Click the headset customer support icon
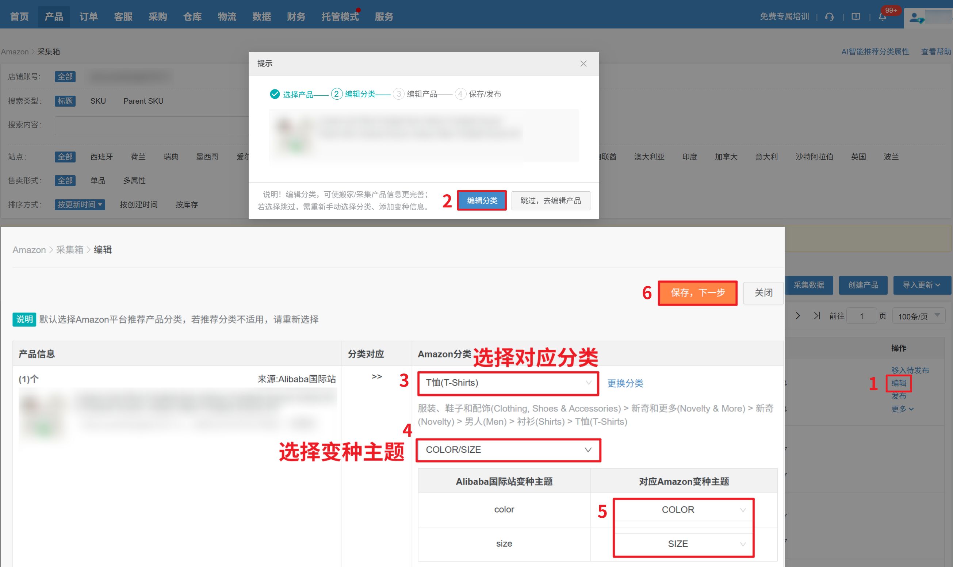Image resolution: width=953 pixels, height=567 pixels. click(x=829, y=17)
